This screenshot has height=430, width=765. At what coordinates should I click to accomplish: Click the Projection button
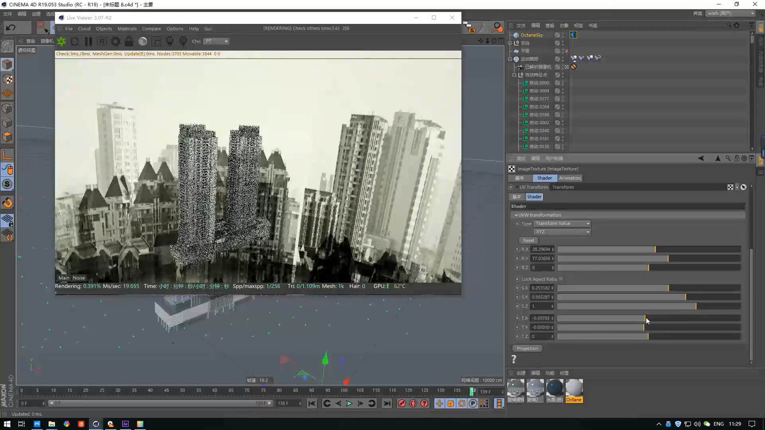[x=527, y=348]
